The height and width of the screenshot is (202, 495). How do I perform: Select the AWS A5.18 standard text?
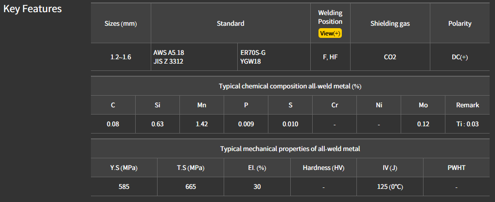[169, 52]
